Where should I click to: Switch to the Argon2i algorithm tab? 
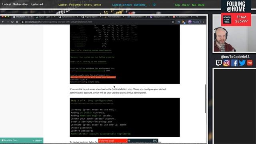[x=91, y=17]
